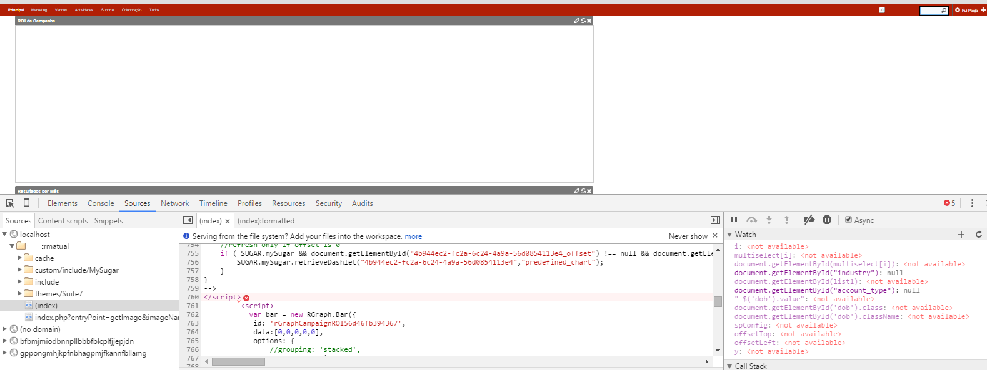Image resolution: width=987 pixels, height=370 pixels.
Task: Expand the bfbmjmiodbnpllbbbfblcplfjjepjdn node
Action: coord(5,341)
